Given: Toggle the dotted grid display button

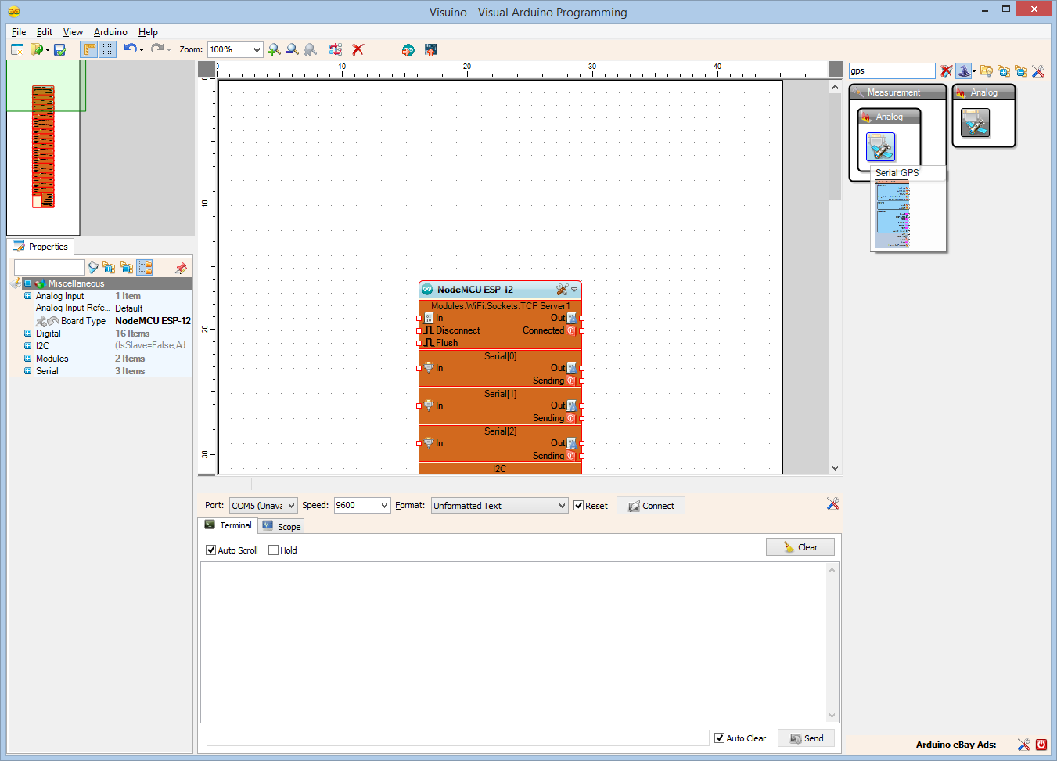Looking at the screenshot, I should coord(108,49).
